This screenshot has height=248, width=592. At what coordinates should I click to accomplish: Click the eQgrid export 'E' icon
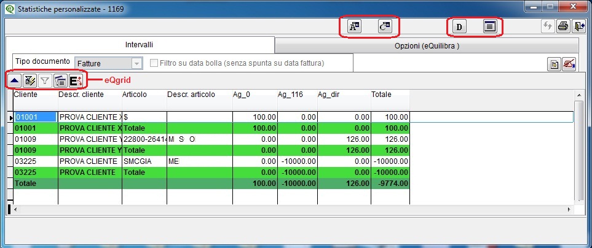coord(76,80)
